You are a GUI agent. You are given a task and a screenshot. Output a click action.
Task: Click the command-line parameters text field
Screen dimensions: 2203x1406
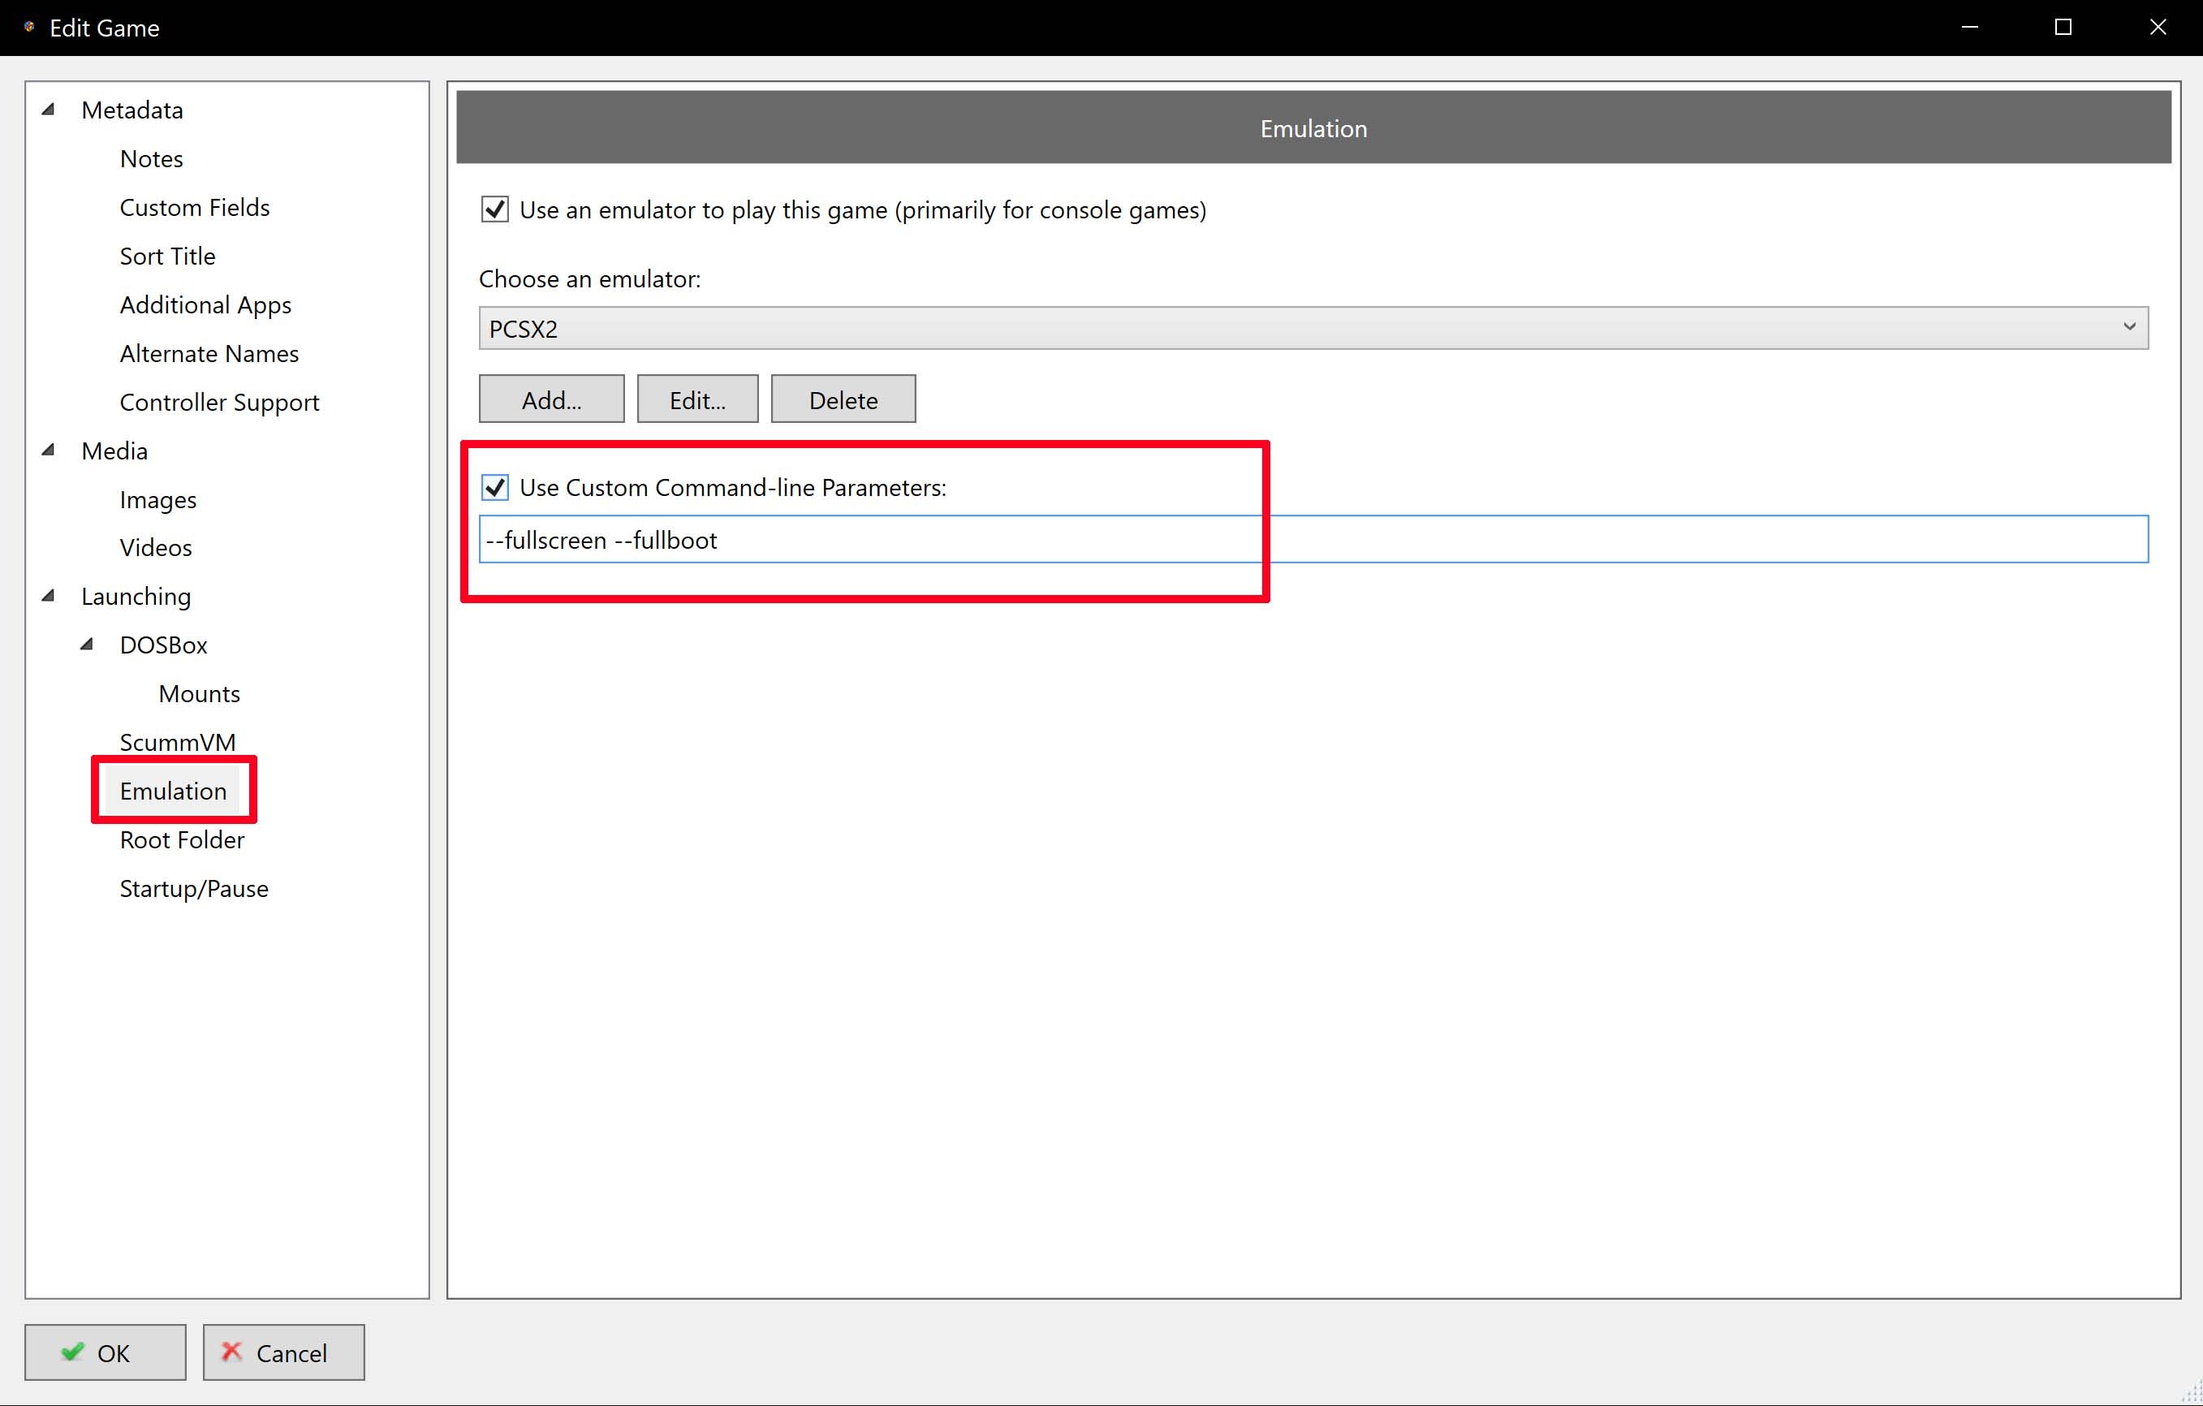point(1313,539)
